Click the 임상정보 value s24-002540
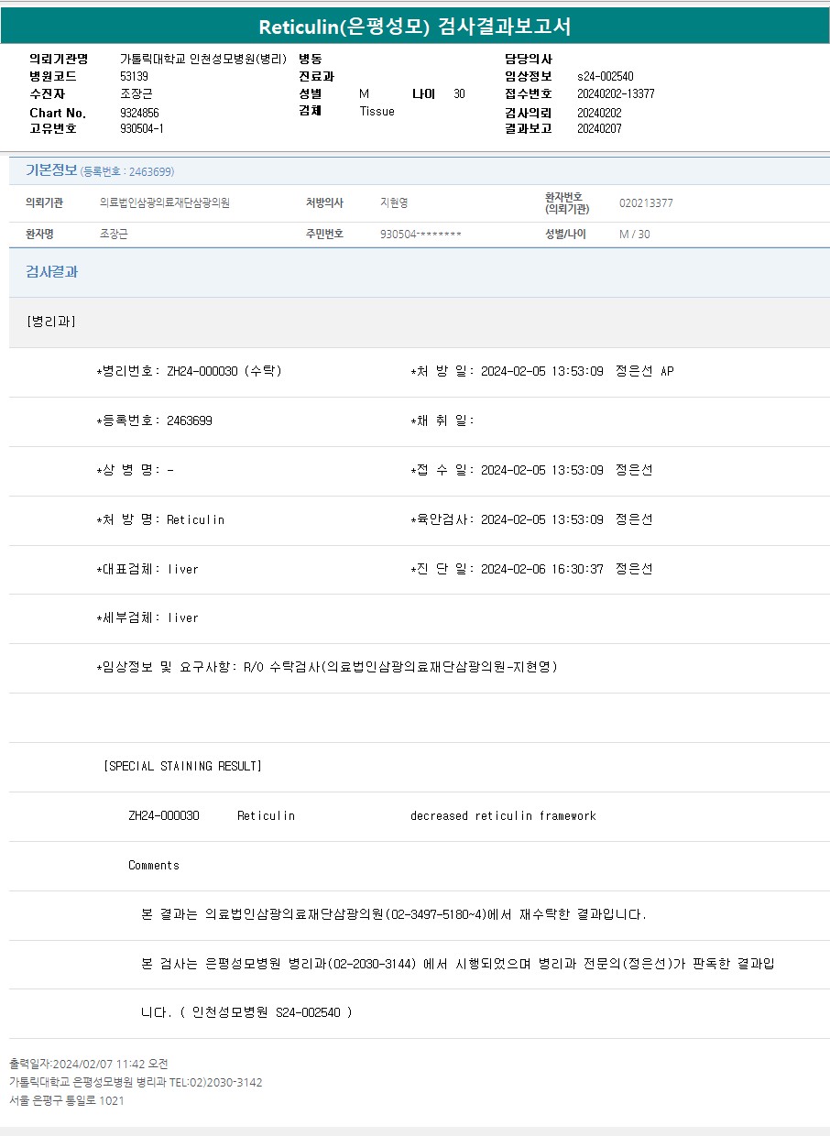 click(605, 76)
